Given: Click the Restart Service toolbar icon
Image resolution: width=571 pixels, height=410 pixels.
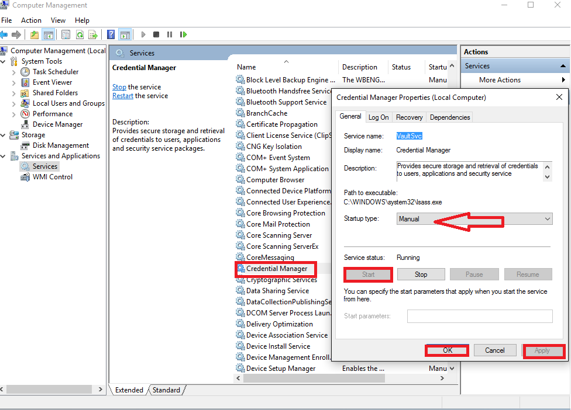Looking at the screenshot, I should pyautogui.click(x=183, y=34).
